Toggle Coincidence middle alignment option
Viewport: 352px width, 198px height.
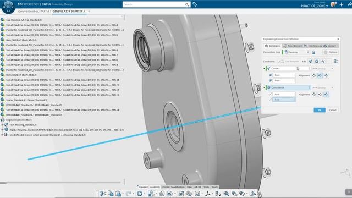(x=320, y=95)
